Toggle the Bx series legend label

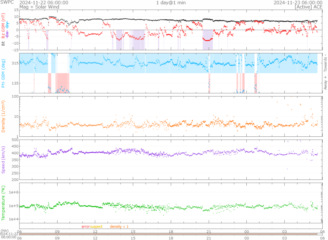point(8,33)
